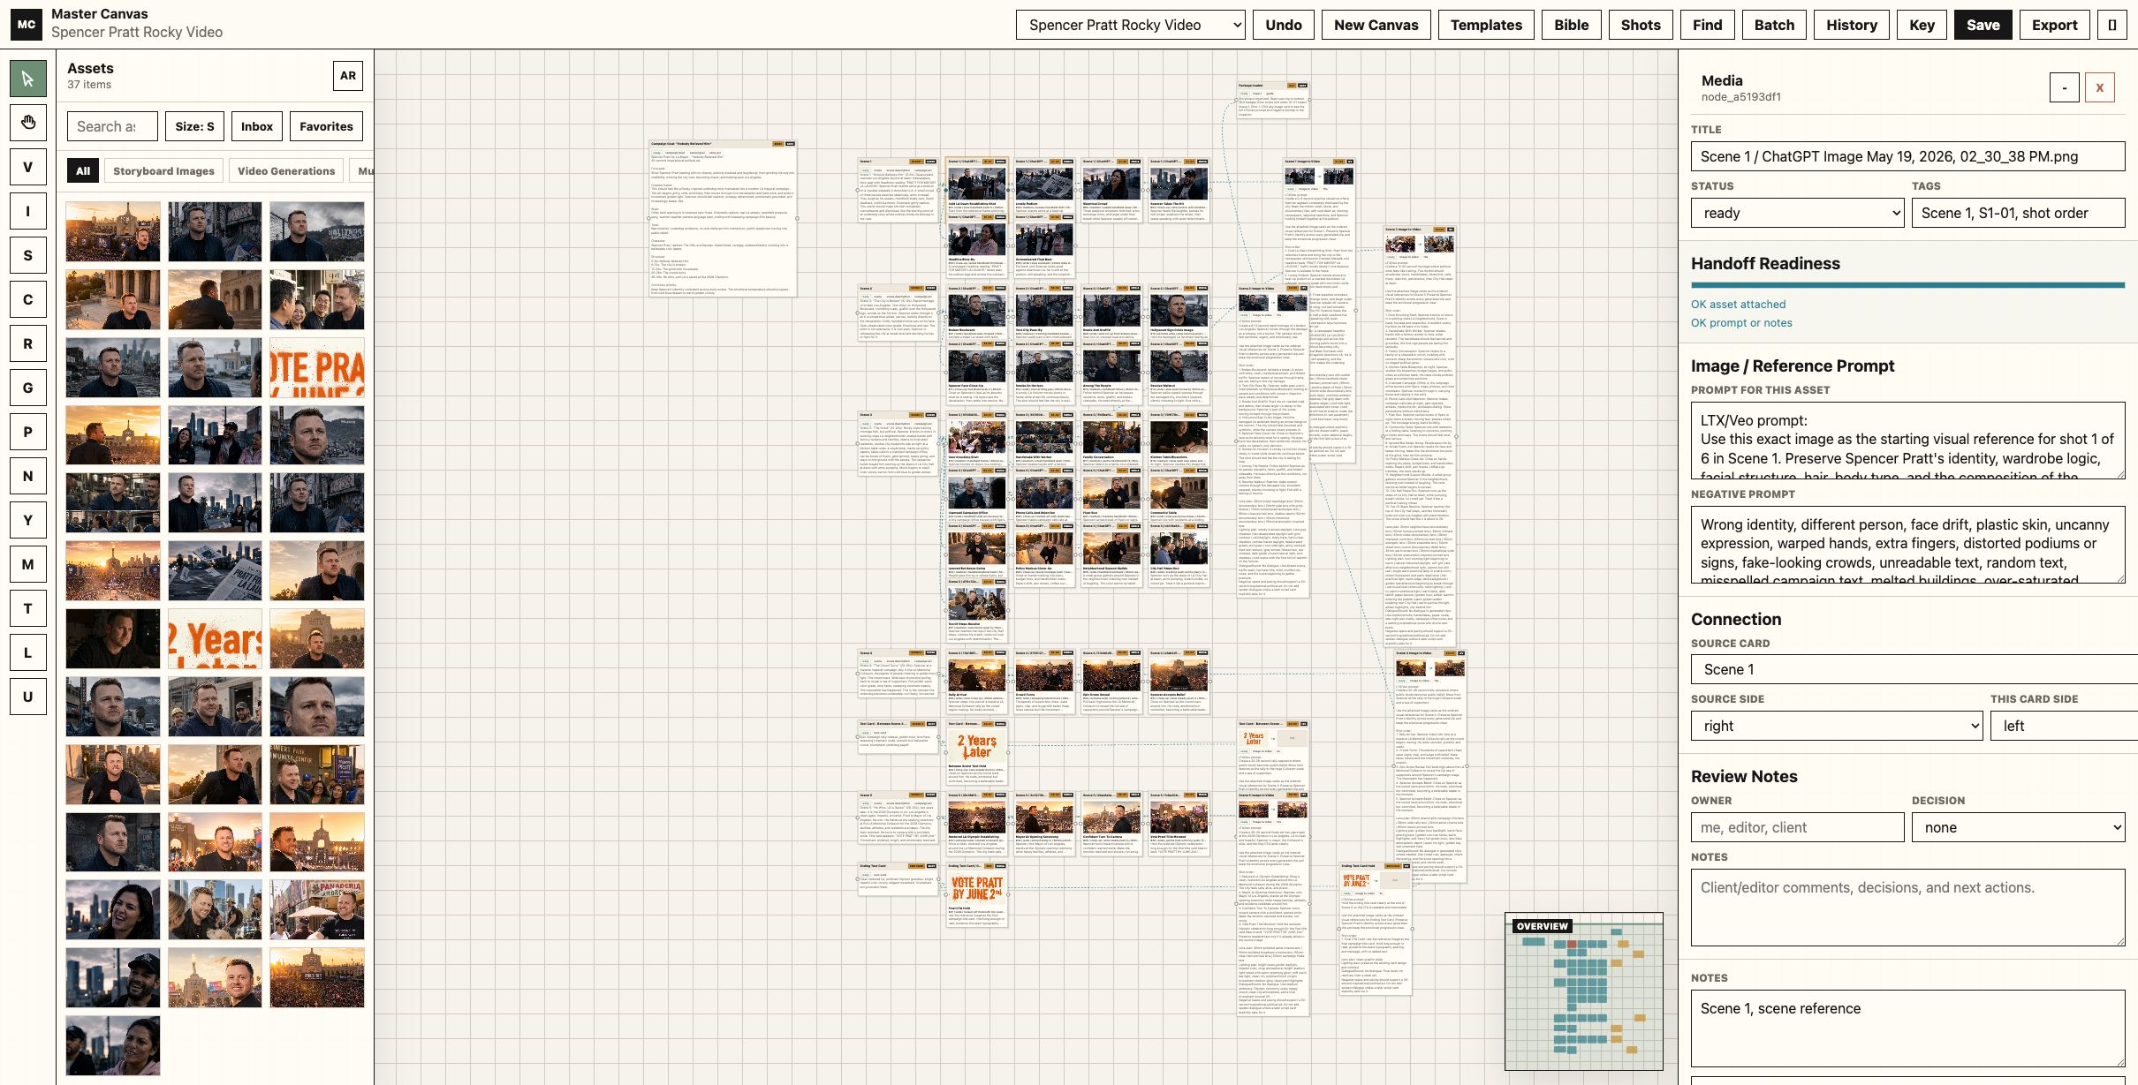
Task: Choose the U tool in left toolbar
Action: tap(27, 697)
